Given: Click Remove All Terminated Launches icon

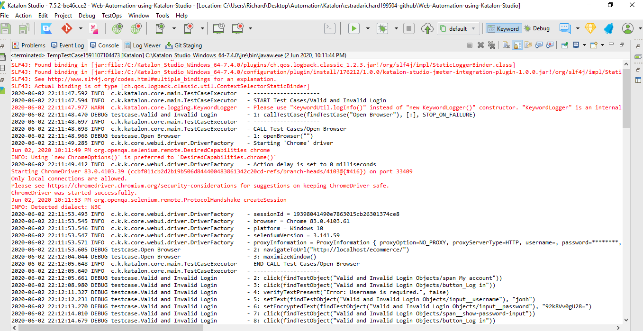Looking at the screenshot, I should (x=491, y=45).
